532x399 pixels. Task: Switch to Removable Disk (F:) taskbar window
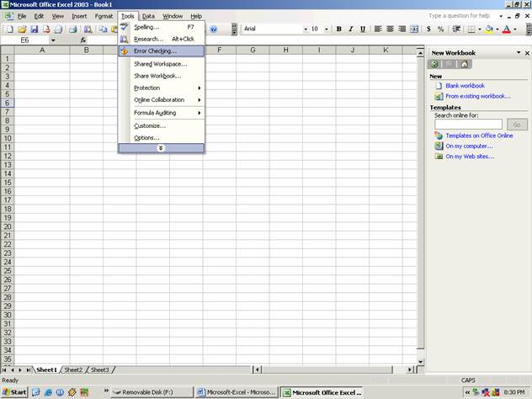(152, 392)
